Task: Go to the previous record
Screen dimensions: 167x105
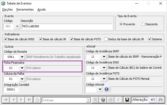Action: 14,100
